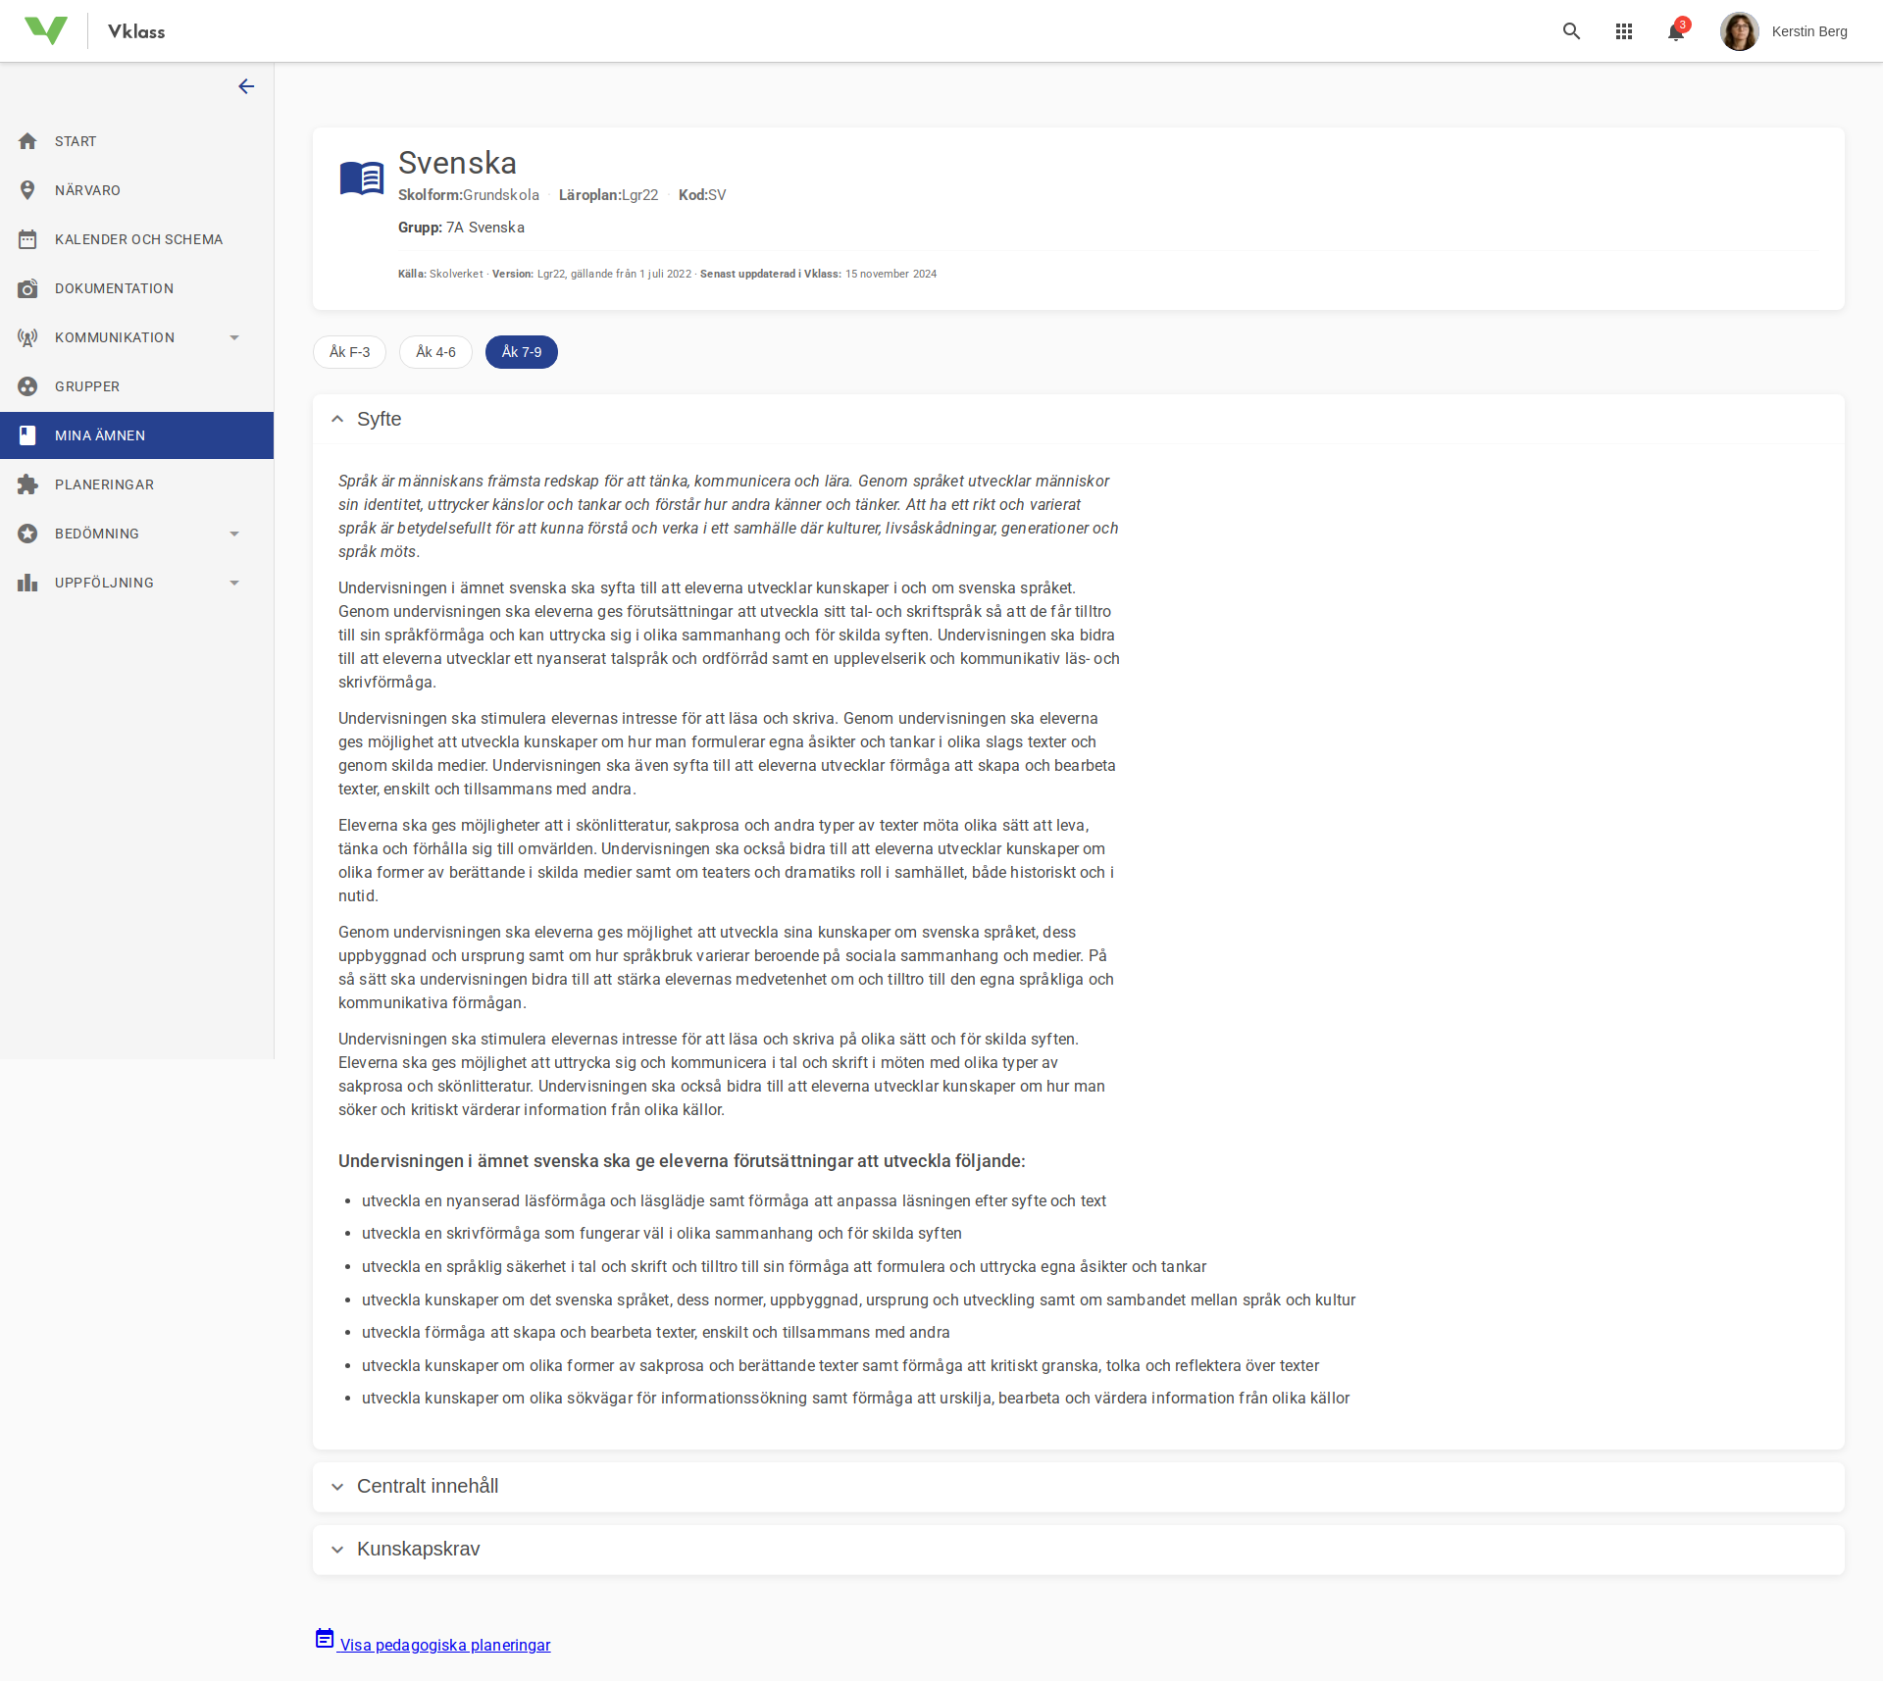Screen dimensions: 1883x1681
Task: Open the apps grid icon
Action: coord(1624,30)
